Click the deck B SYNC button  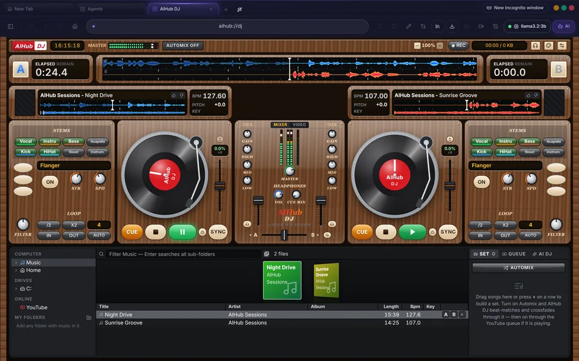(448, 232)
